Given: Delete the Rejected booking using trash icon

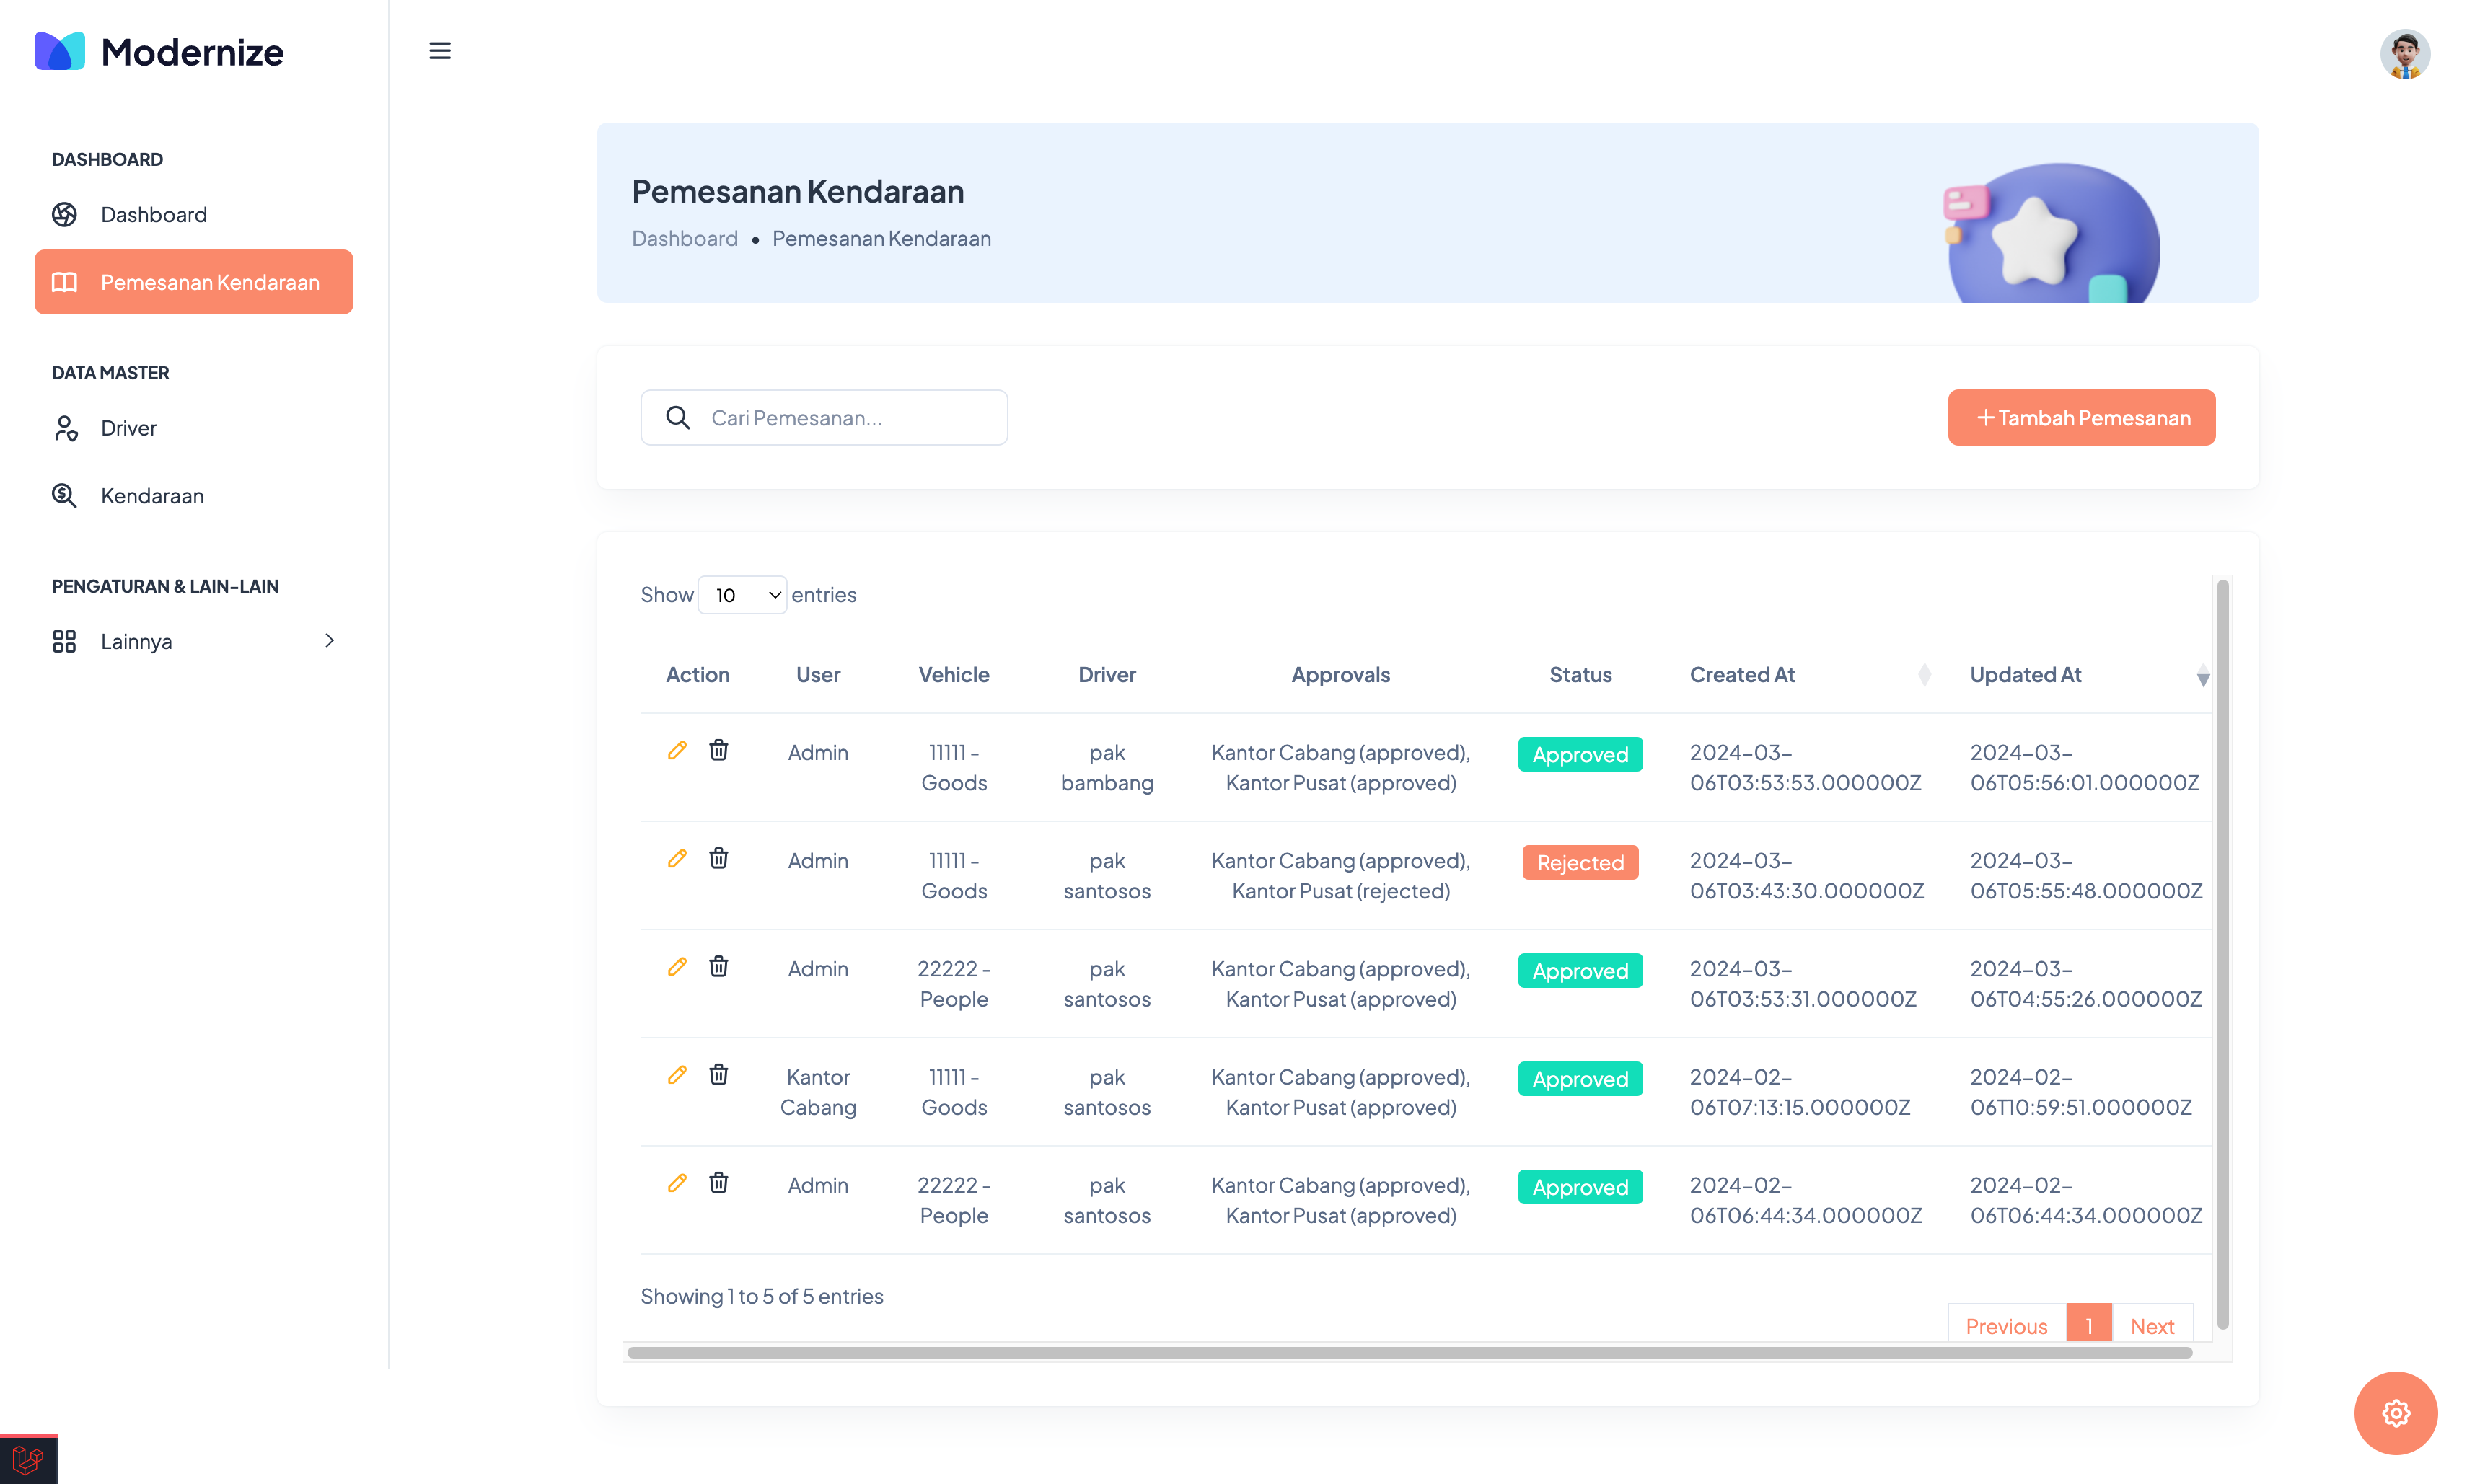Looking at the screenshot, I should point(718,858).
